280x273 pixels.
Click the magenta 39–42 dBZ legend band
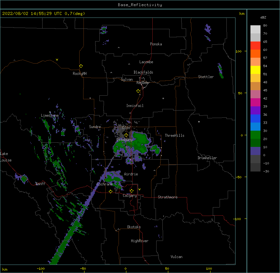point(255,102)
